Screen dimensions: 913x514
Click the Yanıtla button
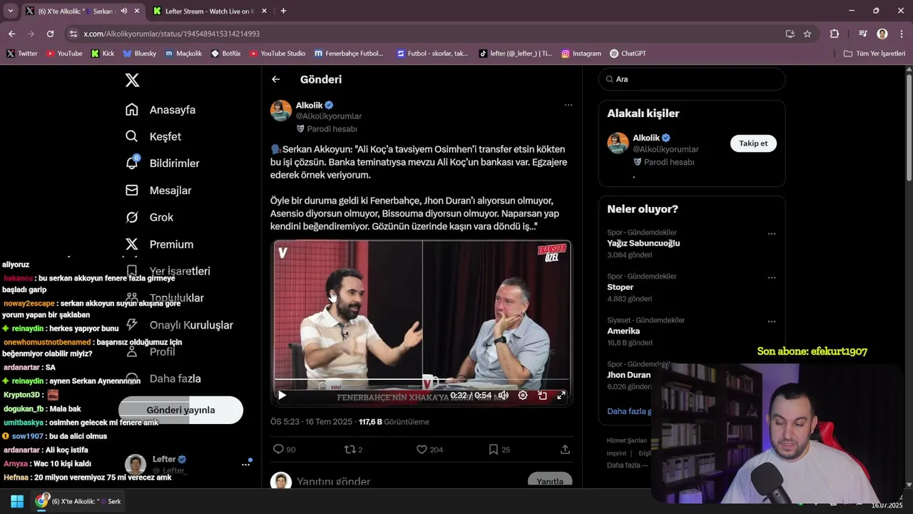pyautogui.click(x=550, y=480)
